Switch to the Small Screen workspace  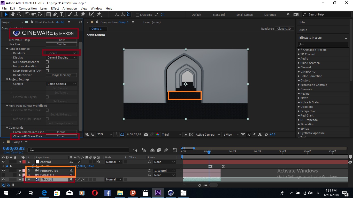coord(244,15)
